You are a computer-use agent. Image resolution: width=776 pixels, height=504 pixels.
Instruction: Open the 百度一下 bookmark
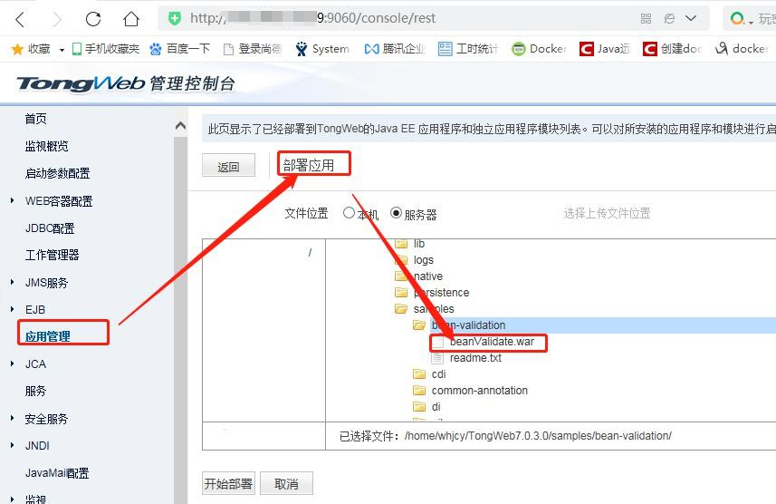180,49
